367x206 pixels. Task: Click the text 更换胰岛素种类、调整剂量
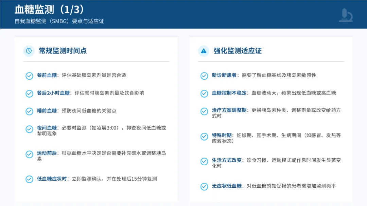click(x=281, y=110)
